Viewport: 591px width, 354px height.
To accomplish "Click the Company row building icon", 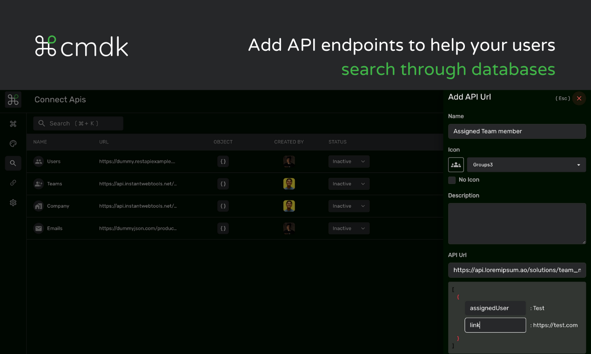I will (x=38, y=206).
